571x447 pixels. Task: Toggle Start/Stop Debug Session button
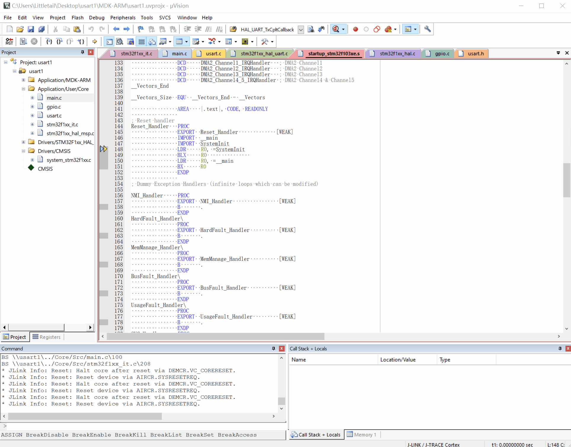(x=336, y=29)
